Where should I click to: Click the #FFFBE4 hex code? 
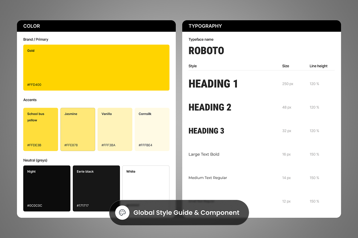[146, 145]
